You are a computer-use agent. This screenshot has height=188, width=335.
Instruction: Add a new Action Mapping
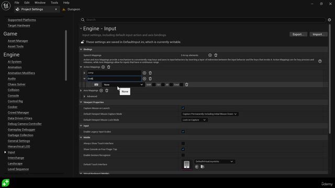(x=103, y=67)
